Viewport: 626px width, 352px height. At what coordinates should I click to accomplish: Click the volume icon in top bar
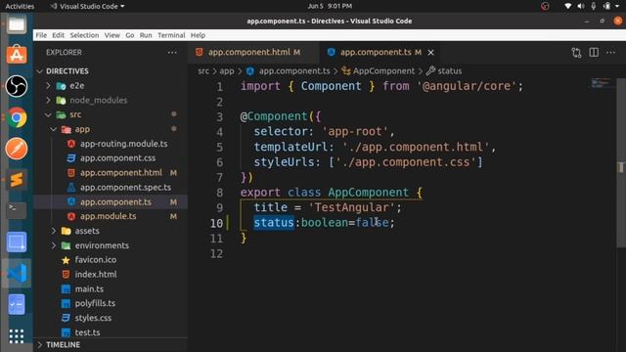tap(580, 6)
